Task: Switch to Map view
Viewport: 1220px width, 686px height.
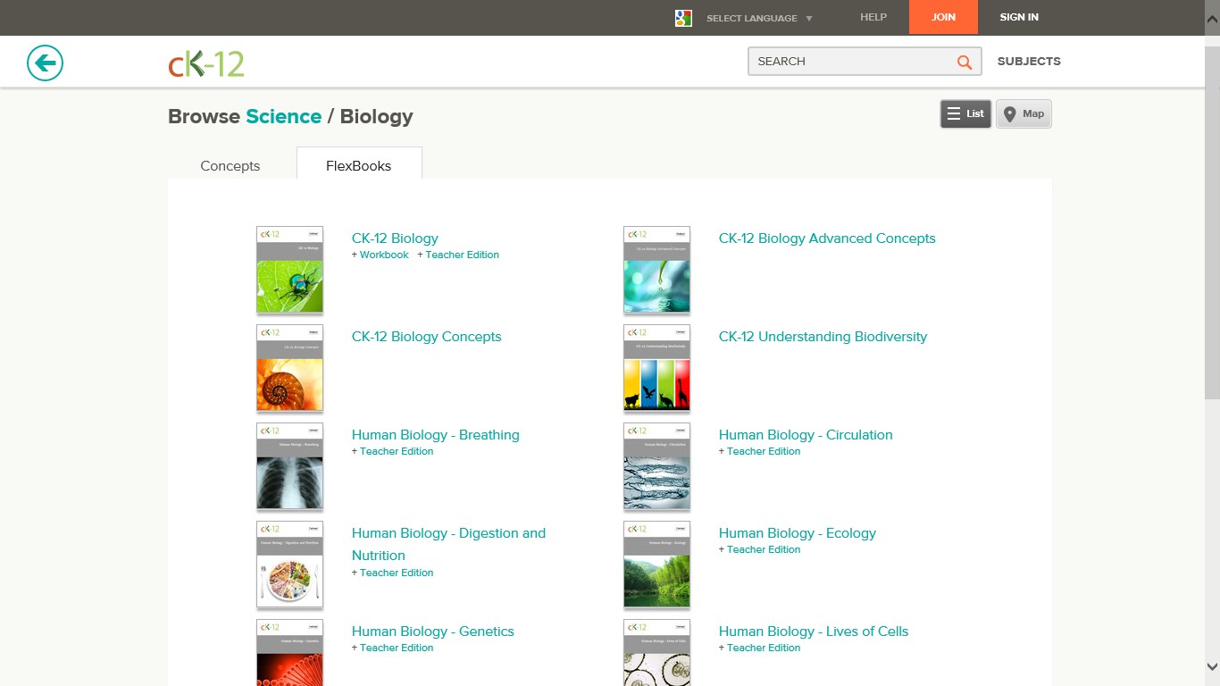Action: 1024,114
